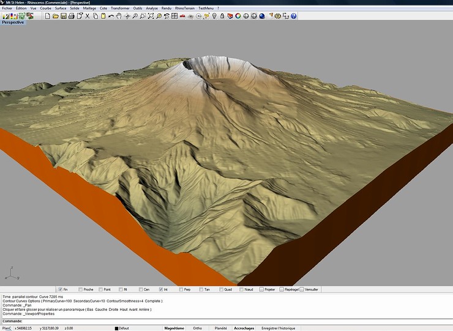
Task: Enable the Quad object snap checkbox
Action: tap(220, 289)
